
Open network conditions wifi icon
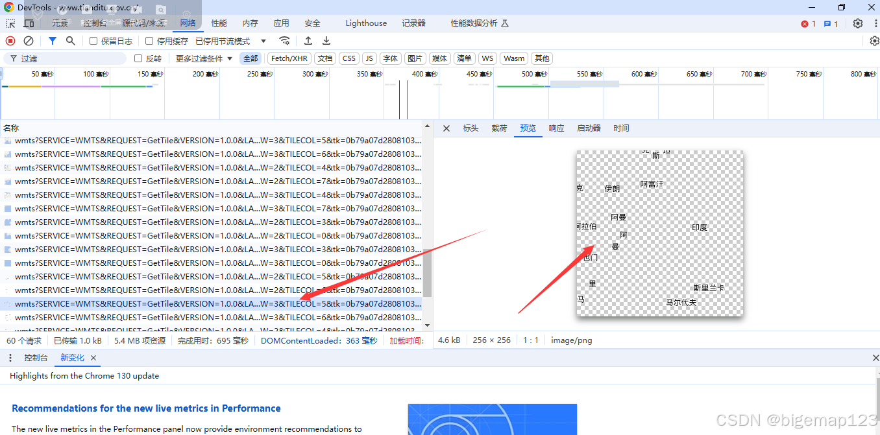pyautogui.click(x=284, y=41)
